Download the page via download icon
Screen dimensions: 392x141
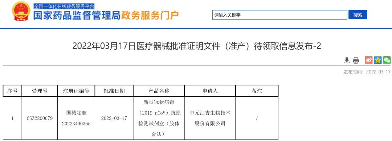(347, 60)
